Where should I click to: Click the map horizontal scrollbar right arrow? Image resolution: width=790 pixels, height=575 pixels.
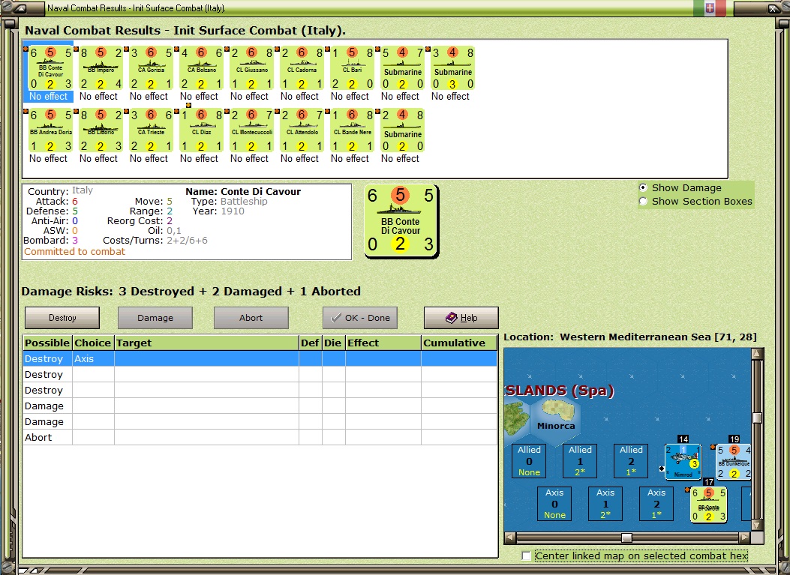[x=745, y=538]
